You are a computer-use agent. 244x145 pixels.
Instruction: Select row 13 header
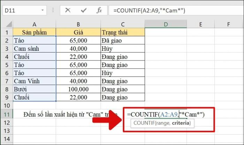pyautogui.click(x=7, y=131)
